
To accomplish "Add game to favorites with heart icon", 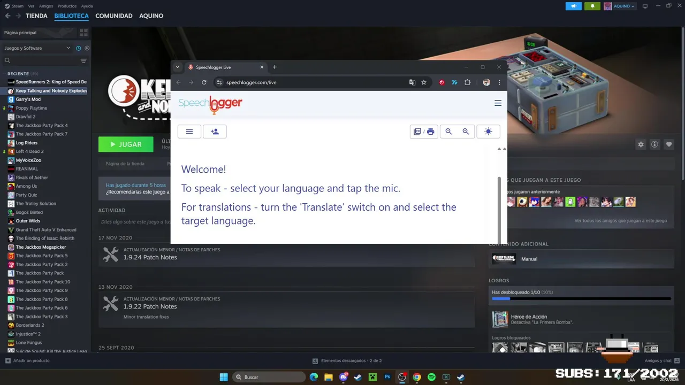I will (669, 144).
